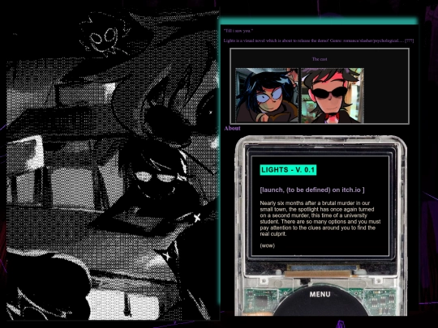The image size is (438, 328).
Task: Click the blue-haired character portrait with glasses
Action: point(267,95)
